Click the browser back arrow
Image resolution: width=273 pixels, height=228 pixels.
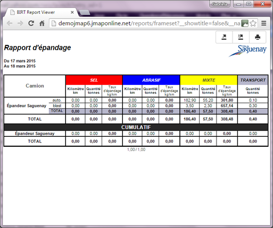(10, 23)
